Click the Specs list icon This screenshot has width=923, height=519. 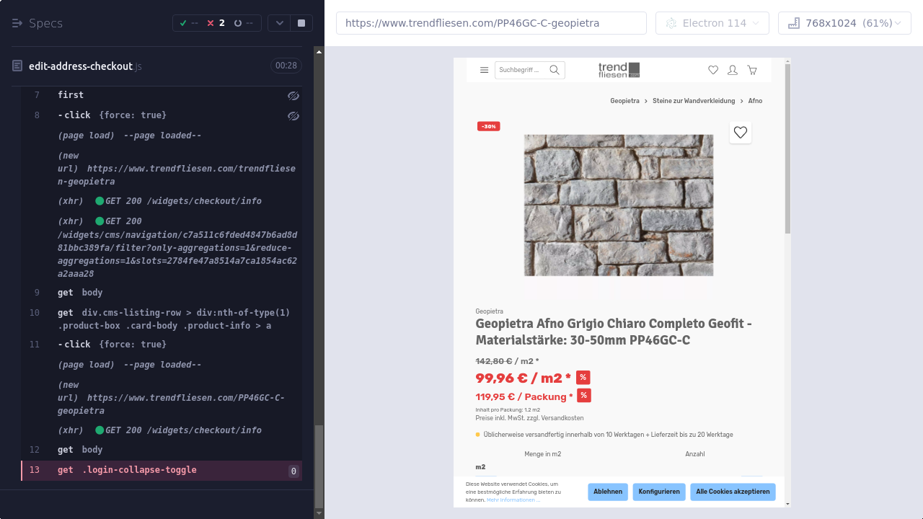[17, 23]
